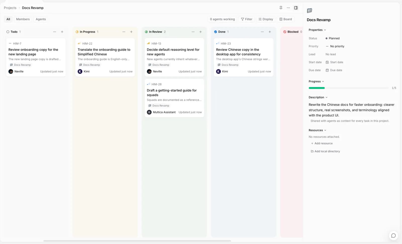Click the project progress bar

tap(349, 88)
